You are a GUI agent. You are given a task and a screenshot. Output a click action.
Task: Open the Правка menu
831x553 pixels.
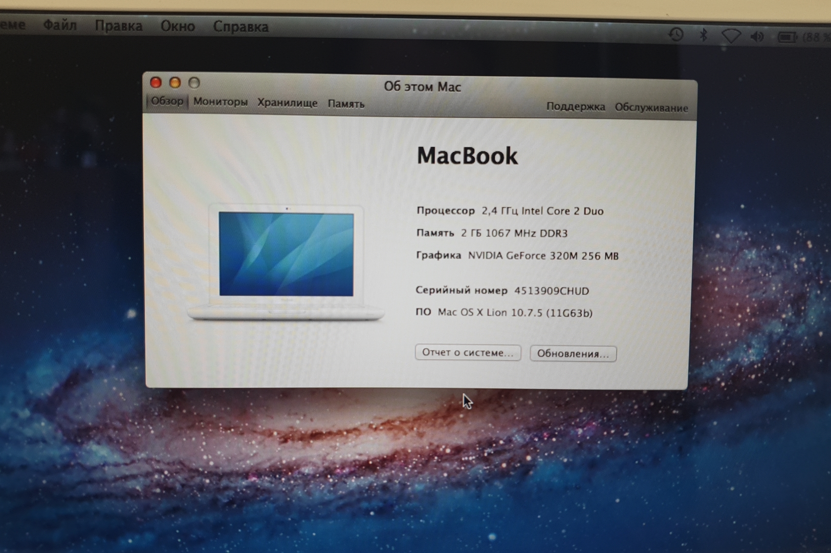click(118, 26)
